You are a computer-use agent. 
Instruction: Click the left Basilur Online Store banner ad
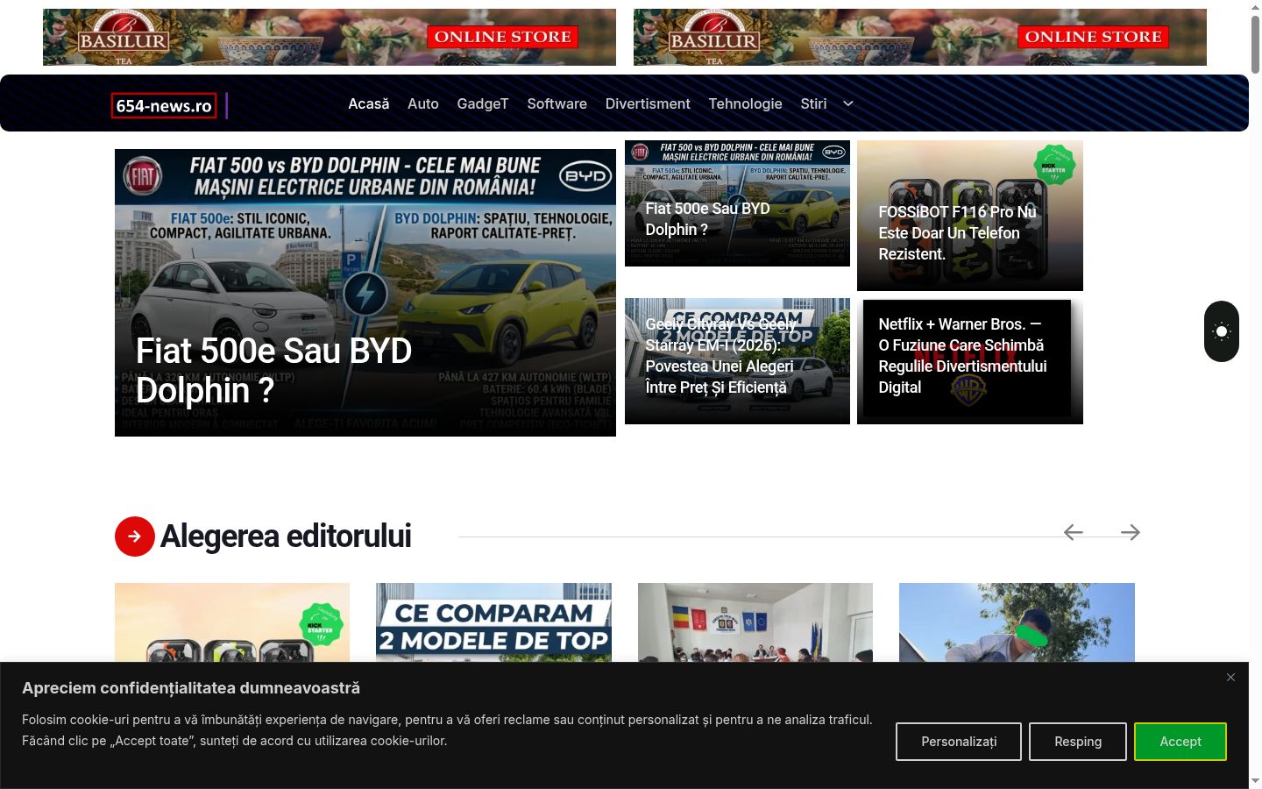click(330, 37)
